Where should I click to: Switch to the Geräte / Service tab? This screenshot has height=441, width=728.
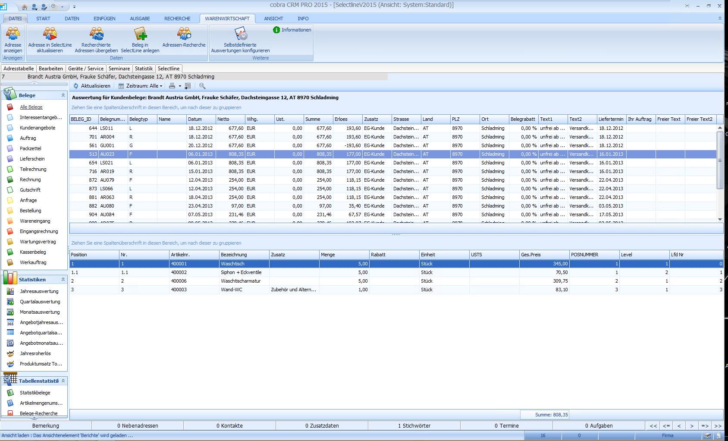point(86,69)
